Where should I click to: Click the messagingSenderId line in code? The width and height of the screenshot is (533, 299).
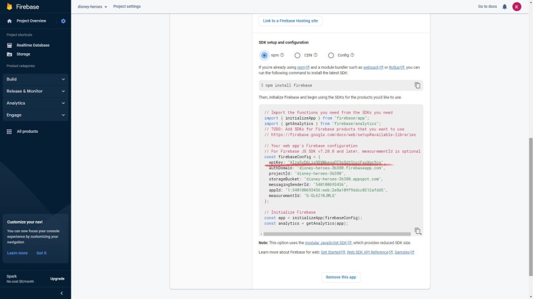pos(308,185)
